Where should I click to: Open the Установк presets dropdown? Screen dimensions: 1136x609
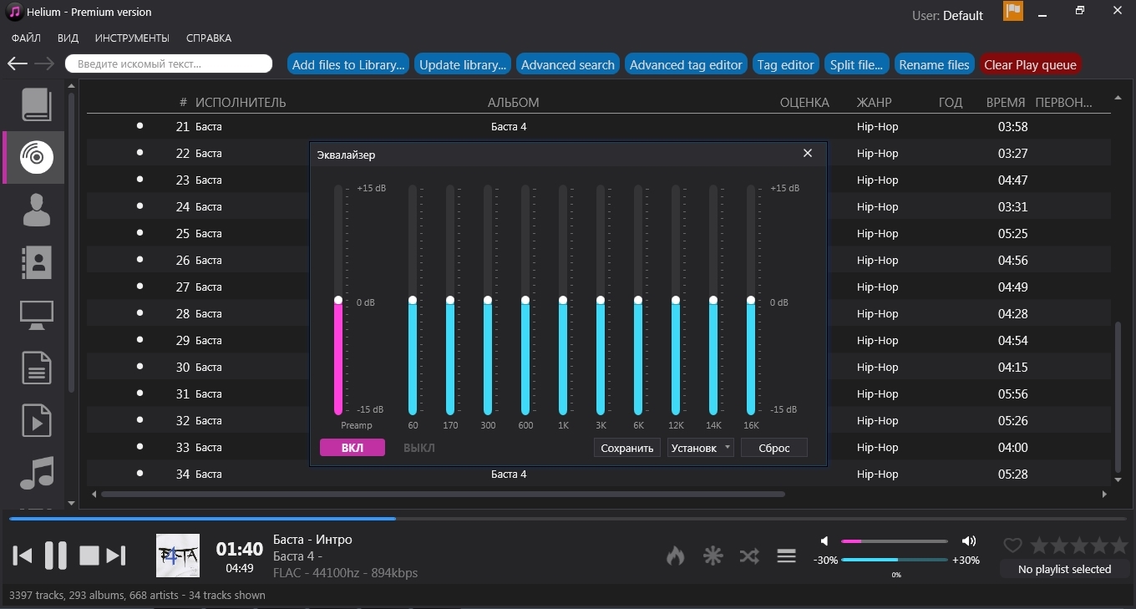(700, 448)
